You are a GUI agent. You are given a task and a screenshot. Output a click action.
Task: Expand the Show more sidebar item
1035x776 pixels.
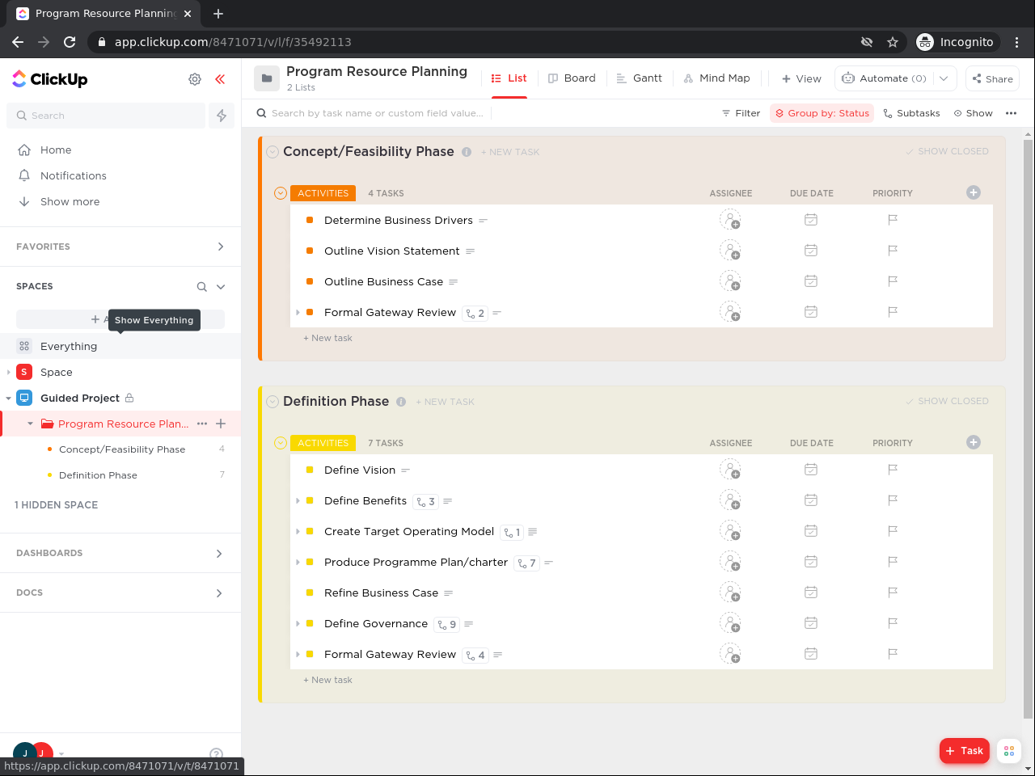[70, 201]
